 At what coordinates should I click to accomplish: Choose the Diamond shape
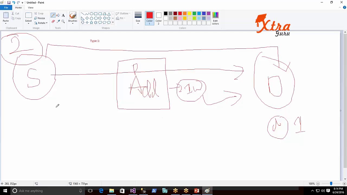87,18
